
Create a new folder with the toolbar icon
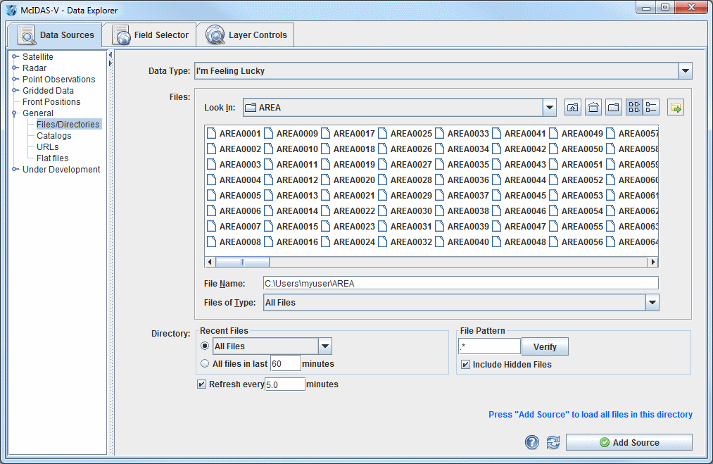pos(614,108)
